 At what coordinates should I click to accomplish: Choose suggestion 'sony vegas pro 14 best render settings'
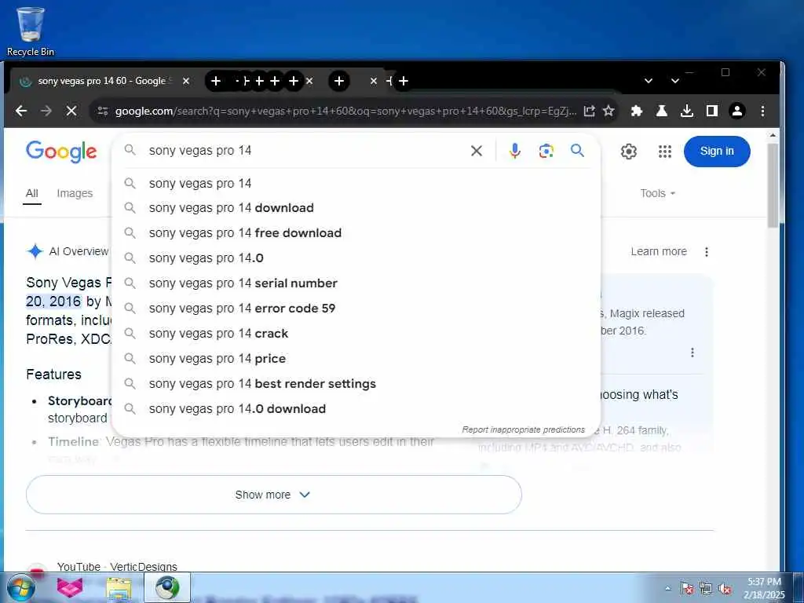[x=356, y=383]
